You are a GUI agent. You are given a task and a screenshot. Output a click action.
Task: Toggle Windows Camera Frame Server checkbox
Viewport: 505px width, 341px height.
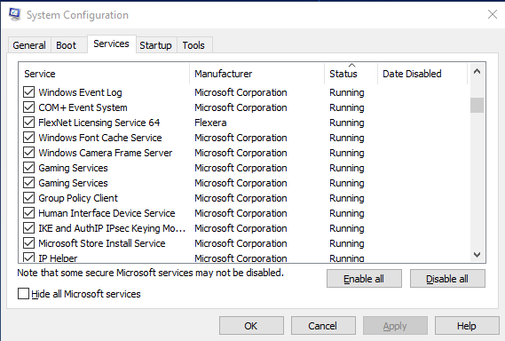pos(28,153)
